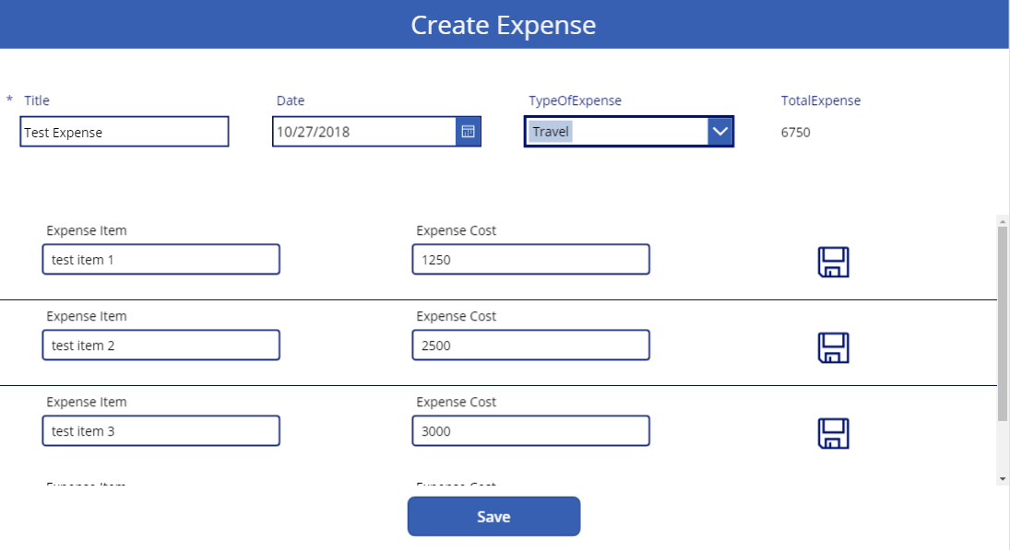Image resolution: width=1010 pixels, height=550 pixels.
Task: Click the save icon beside test item 3
Action: coord(835,431)
